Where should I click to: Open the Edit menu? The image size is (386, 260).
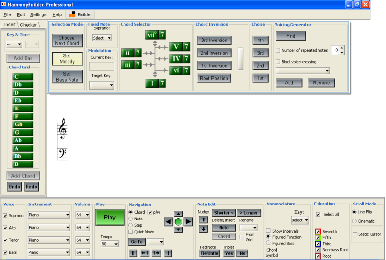[21, 15]
